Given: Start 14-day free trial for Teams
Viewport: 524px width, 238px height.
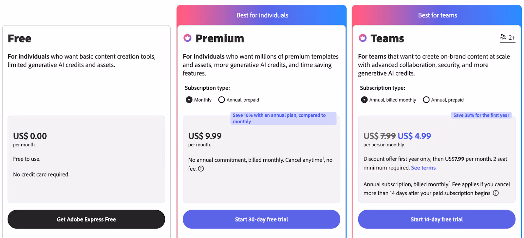Looking at the screenshot, I should click(x=437, y=219).
